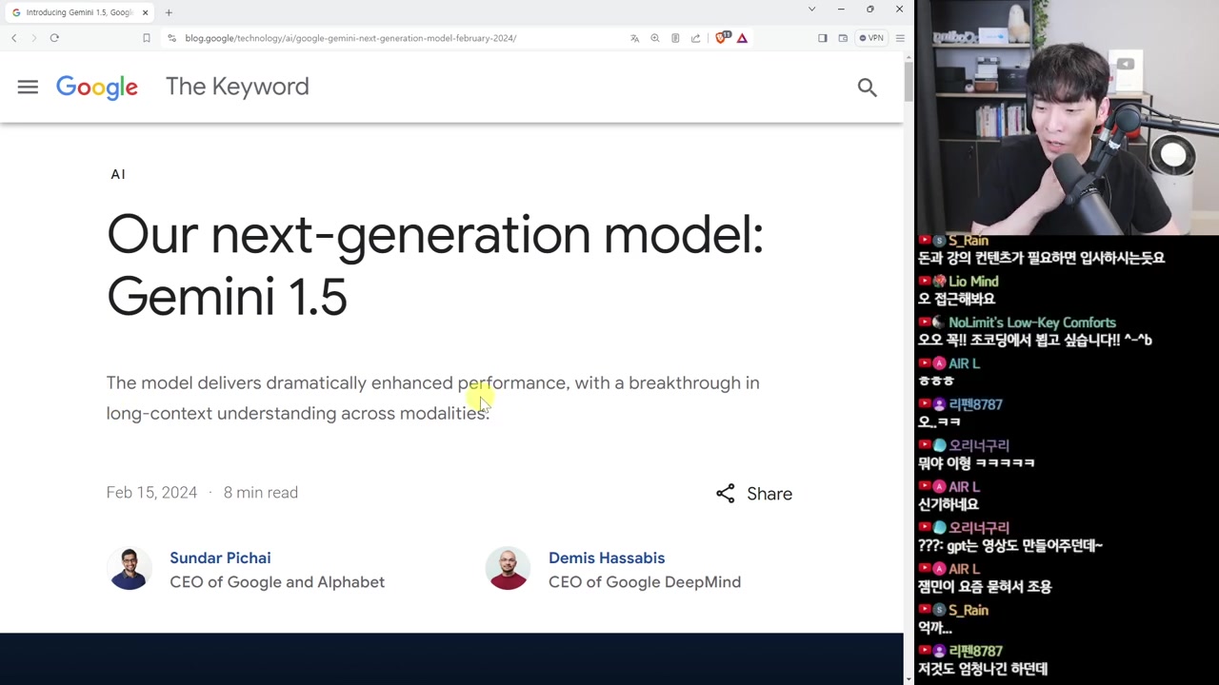Click the webcam video overlay
Viewport: 1219px width, 685px height.
(x=1068, y=117)
